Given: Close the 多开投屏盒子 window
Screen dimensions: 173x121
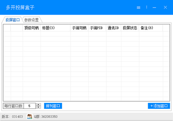Looking at the screenshot, I should 165,8.
